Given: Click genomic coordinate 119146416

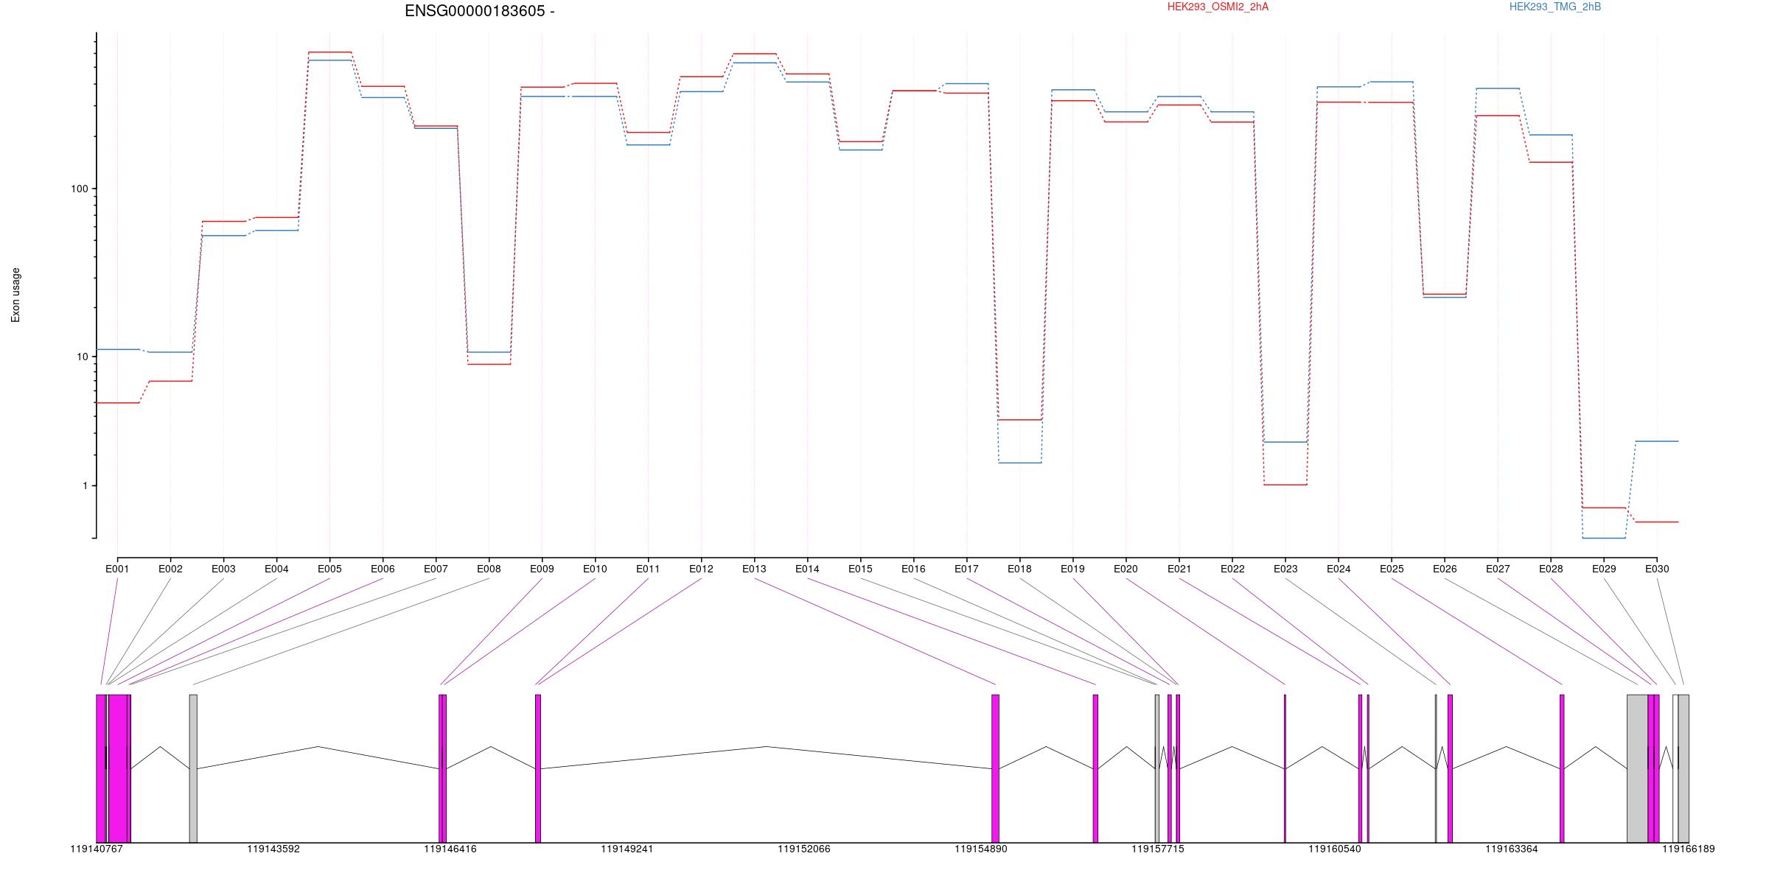Looking at the screenshot, I should click(x=450, y=849).
